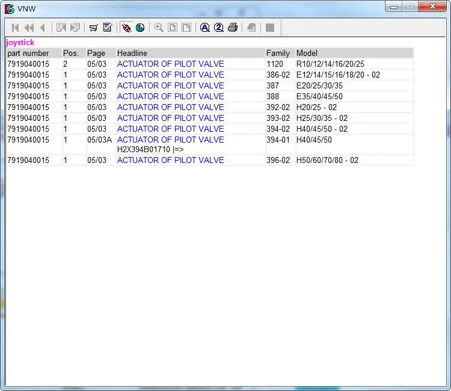Open ACTUATOR OF PILOT VALVE for family 394-01

point(170,140)
